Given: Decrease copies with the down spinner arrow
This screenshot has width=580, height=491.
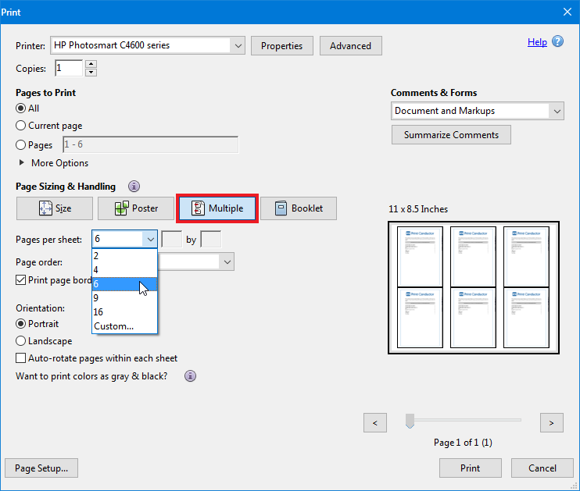Looking at the screenshot, I should pos(91,73).
